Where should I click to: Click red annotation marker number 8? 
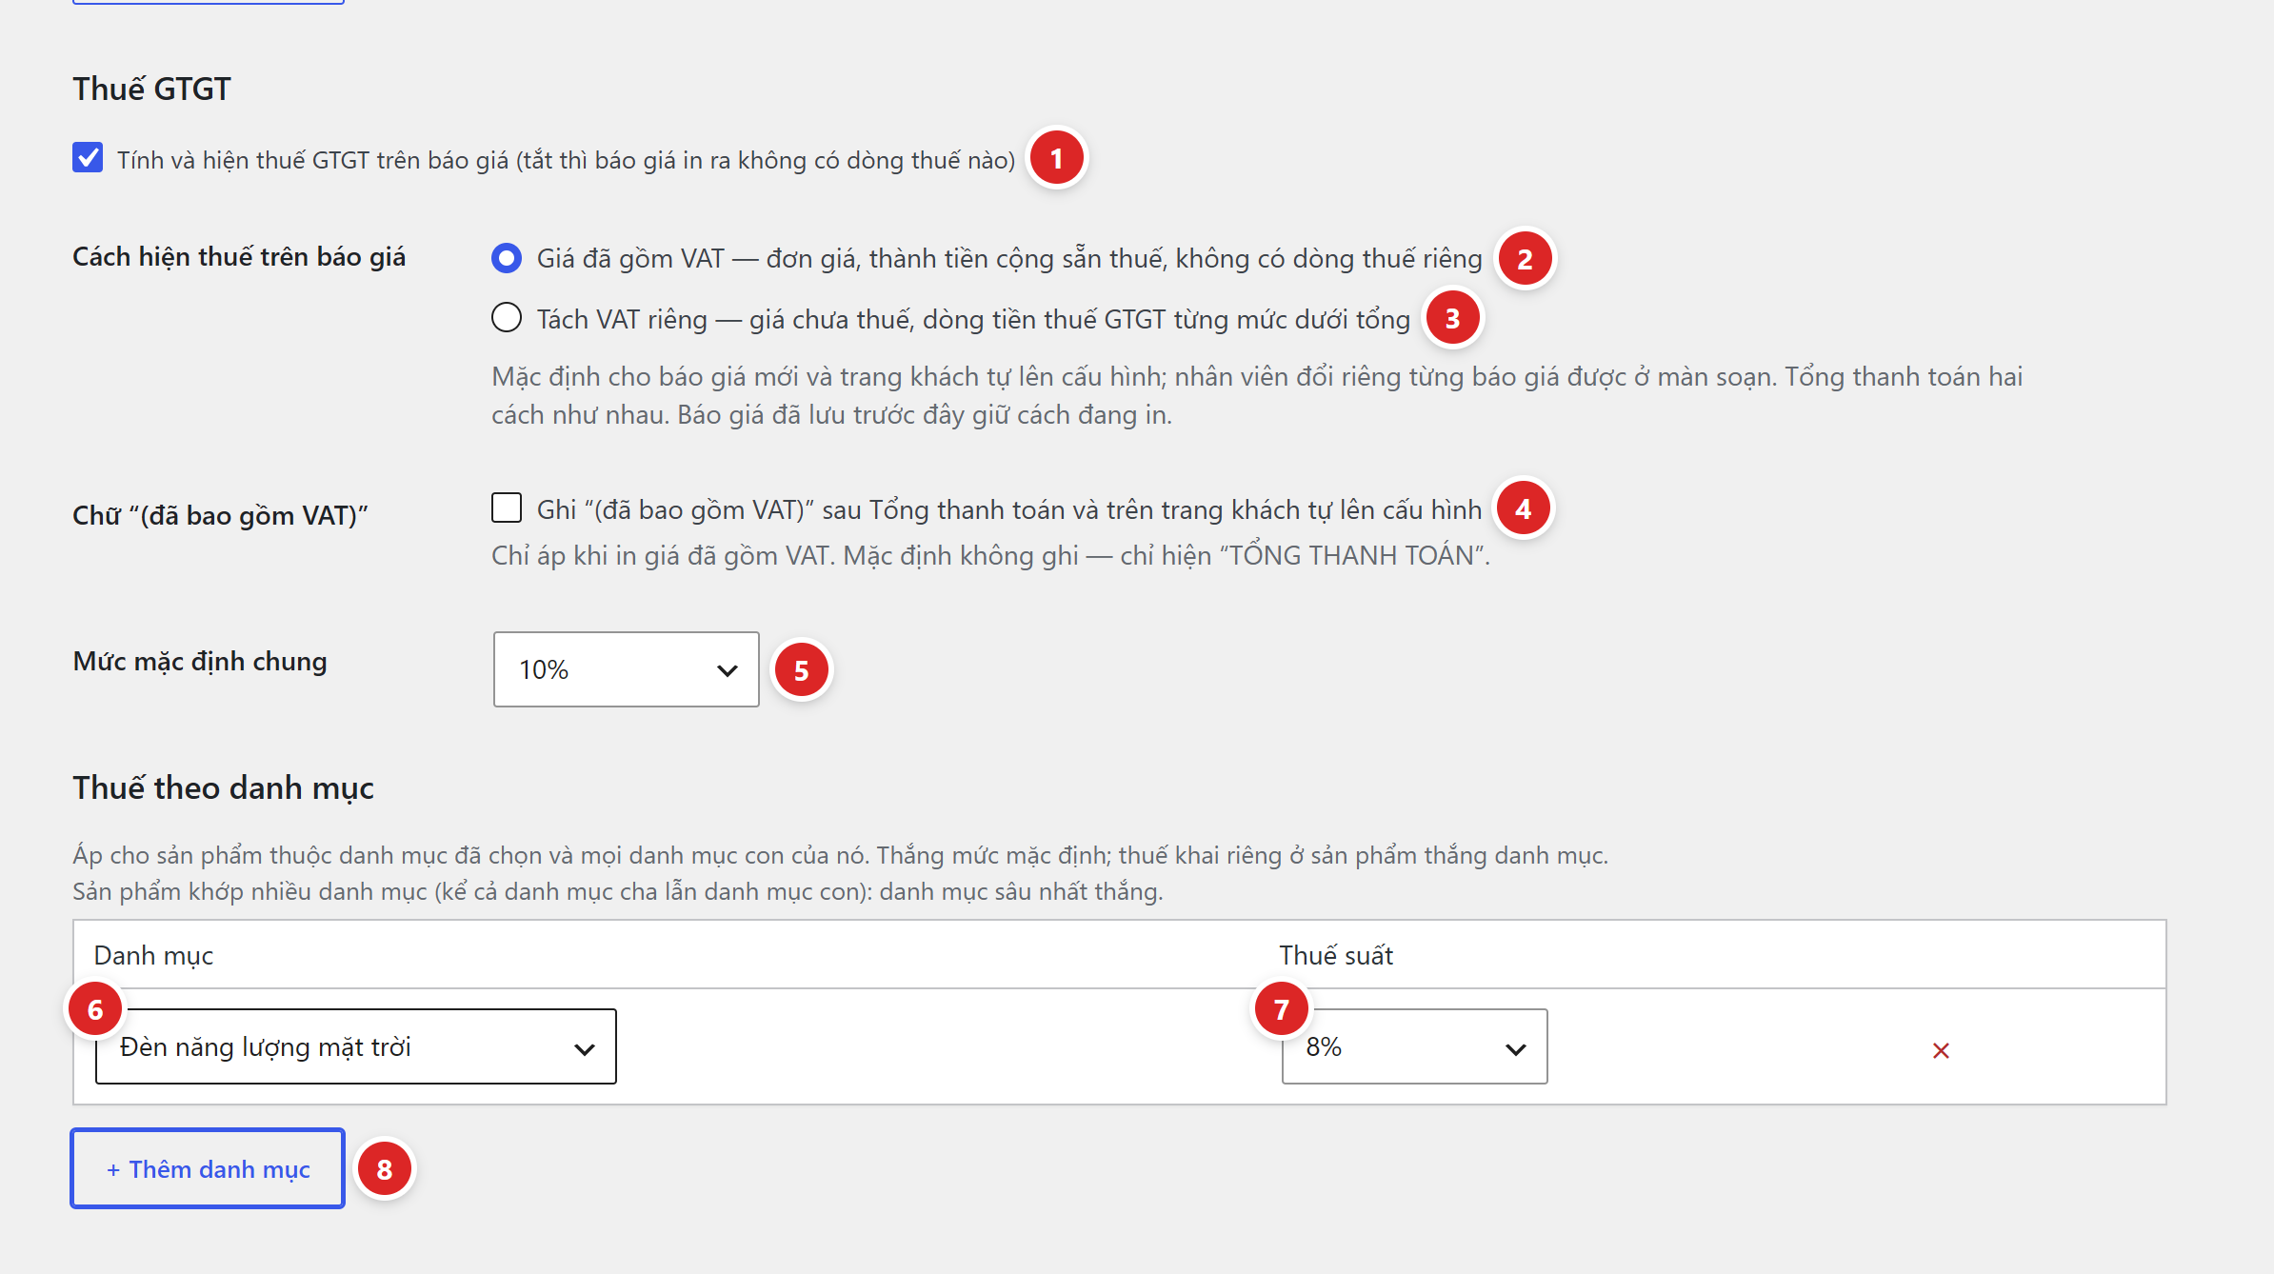point(384,1169)
